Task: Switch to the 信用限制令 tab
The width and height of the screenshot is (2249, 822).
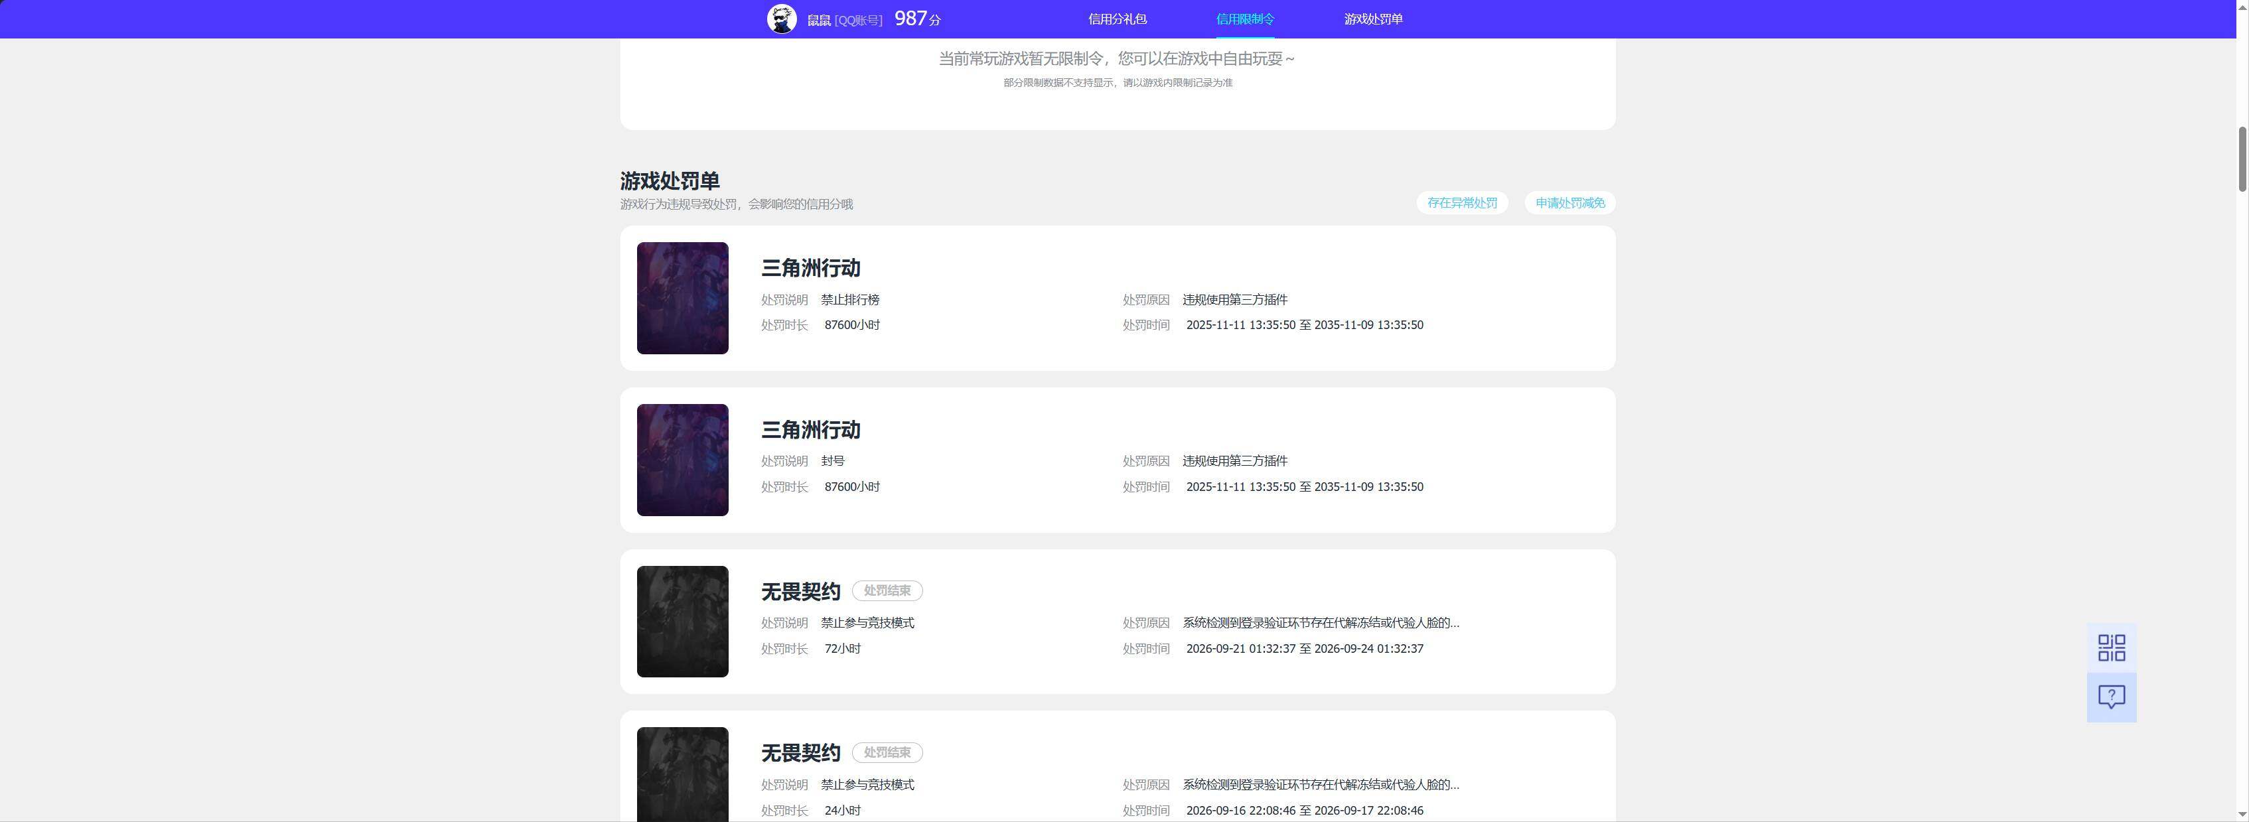Action: click(1245, 19)
